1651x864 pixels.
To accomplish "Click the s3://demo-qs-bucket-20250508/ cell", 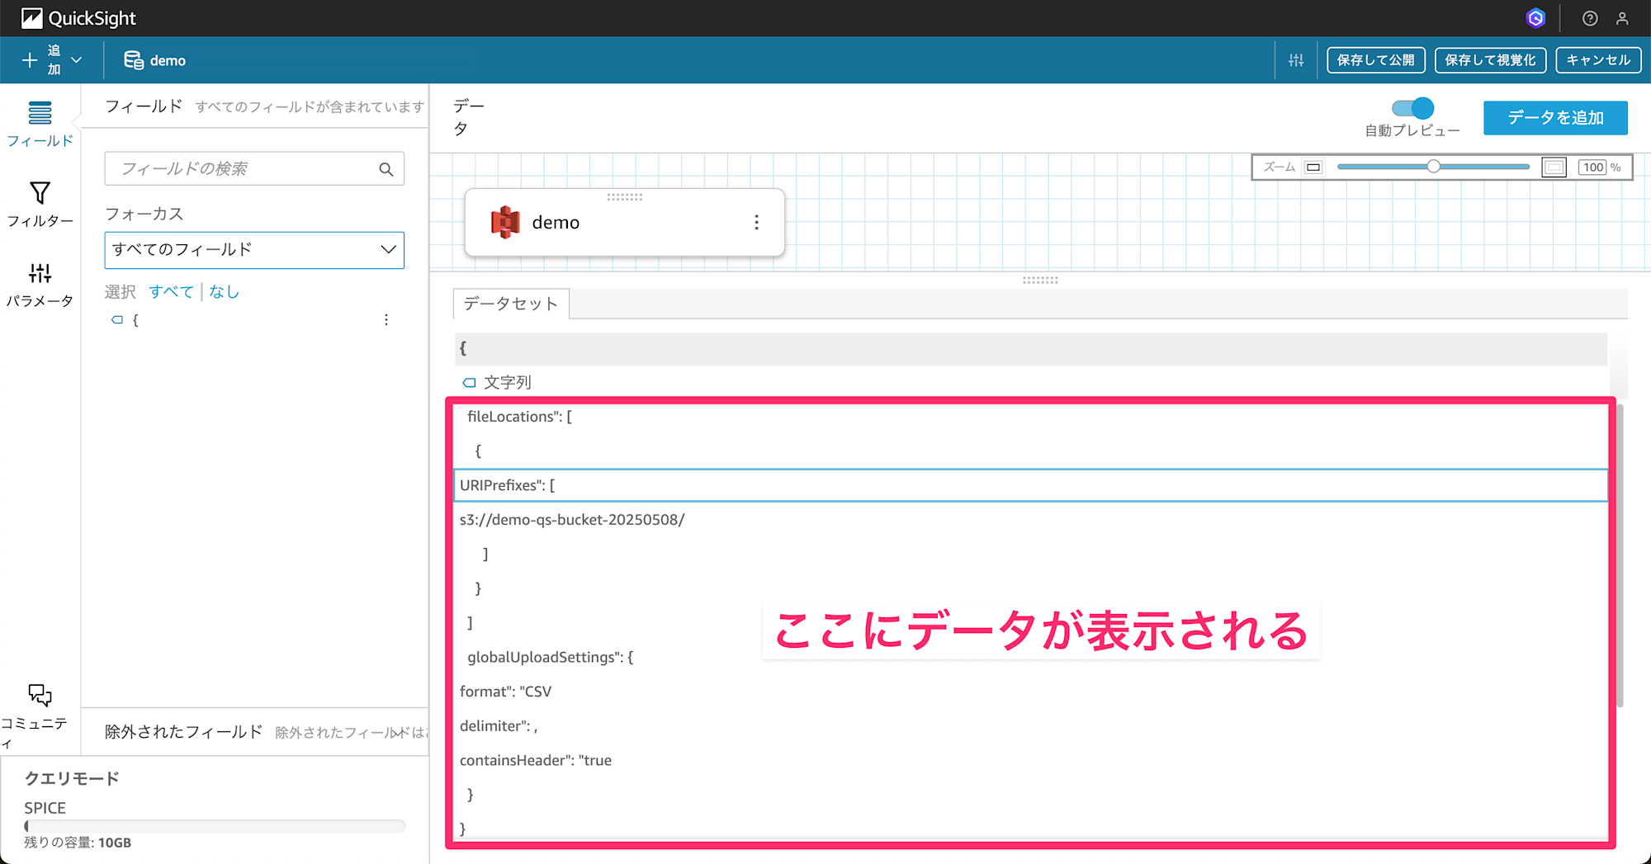I will pos(1030,520).
